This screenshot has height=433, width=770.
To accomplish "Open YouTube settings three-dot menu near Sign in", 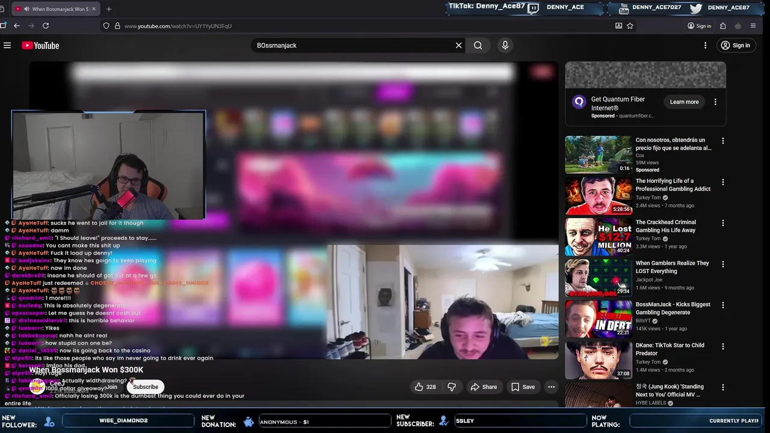I will point(705,46).
